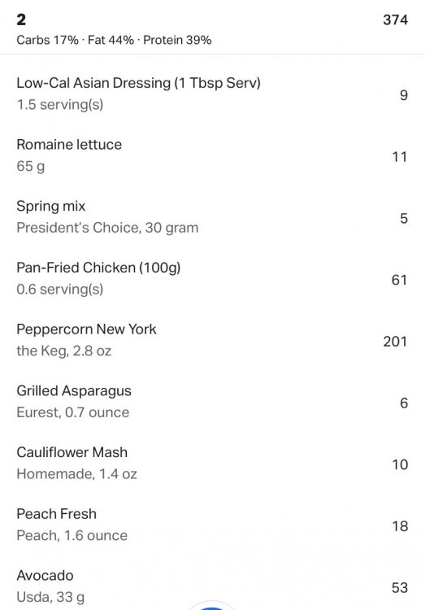Viewport: 425px width, 610px height.
Task: Tap "Eurest, 0.7 ounce" serving detail
Action: point(72,412)
